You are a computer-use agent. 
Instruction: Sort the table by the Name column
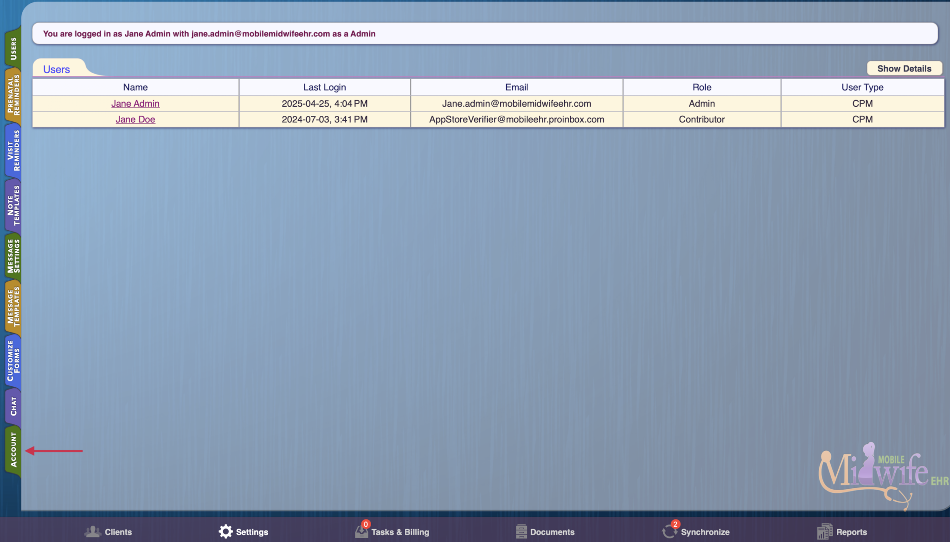(x=135, y=87)
